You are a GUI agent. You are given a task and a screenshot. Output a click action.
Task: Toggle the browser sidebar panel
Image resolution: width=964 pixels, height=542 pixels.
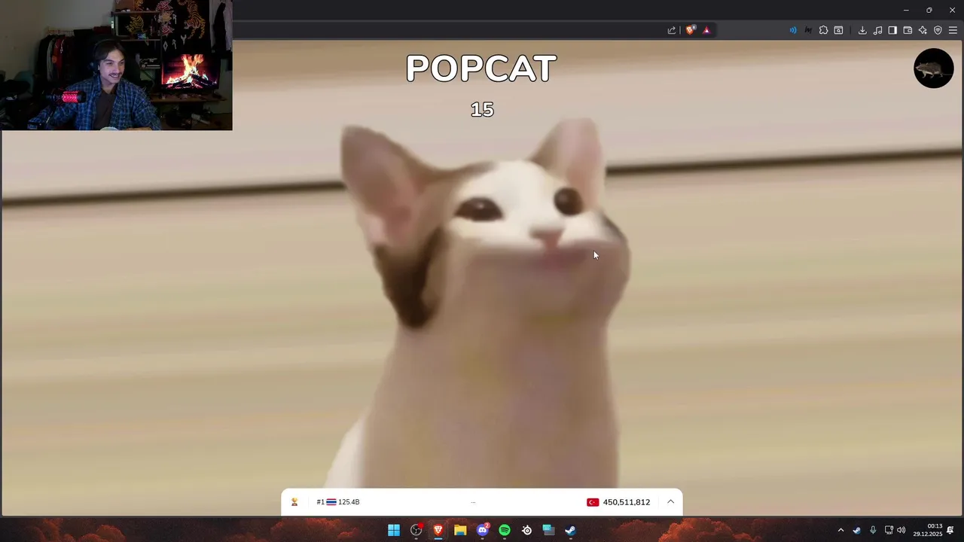(892, 30)
